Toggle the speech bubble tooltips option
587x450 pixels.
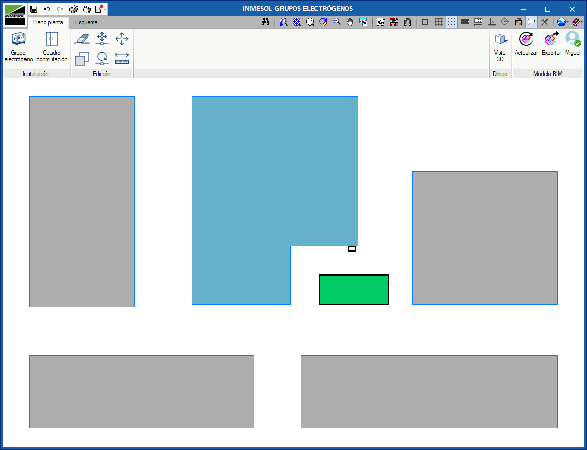[x=531, y=22]
